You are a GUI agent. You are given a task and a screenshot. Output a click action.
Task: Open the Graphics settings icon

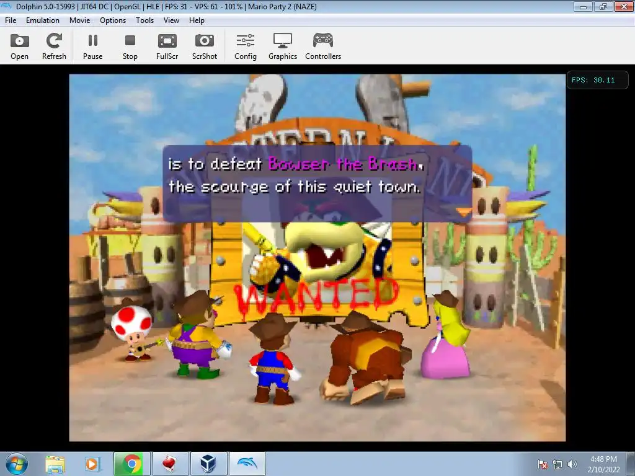(x=283, y=46)
